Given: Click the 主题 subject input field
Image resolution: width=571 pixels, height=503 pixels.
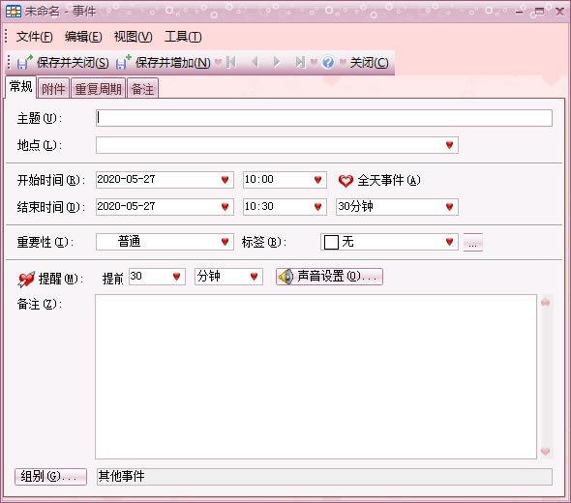Looking at the screenshot, I should (x=324, y=118).
